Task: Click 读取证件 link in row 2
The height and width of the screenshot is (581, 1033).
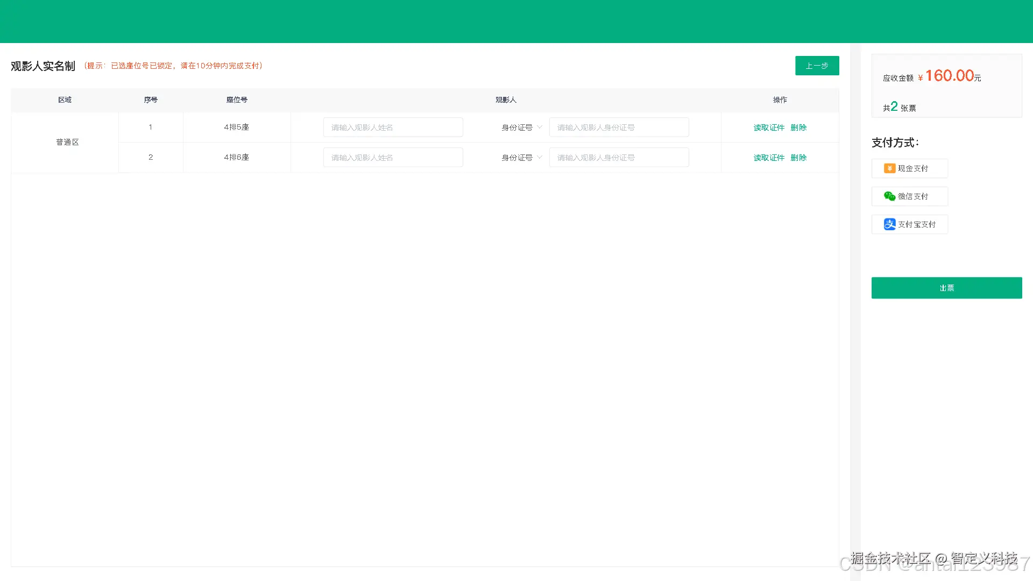Action: (769, 158)
